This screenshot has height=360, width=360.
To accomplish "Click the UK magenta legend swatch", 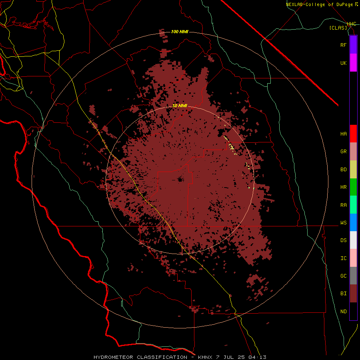I will [353, 63].
